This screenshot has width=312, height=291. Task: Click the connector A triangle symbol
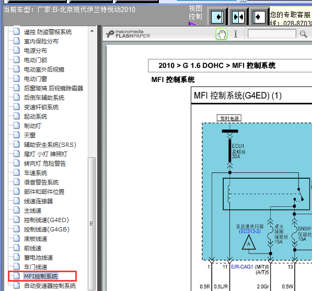click(249, 242)
